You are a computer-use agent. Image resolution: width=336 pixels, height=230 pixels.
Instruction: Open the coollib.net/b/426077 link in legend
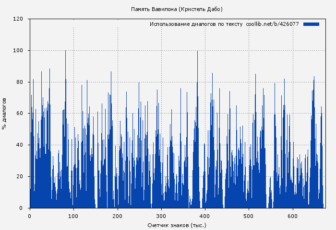click(272, 24)
